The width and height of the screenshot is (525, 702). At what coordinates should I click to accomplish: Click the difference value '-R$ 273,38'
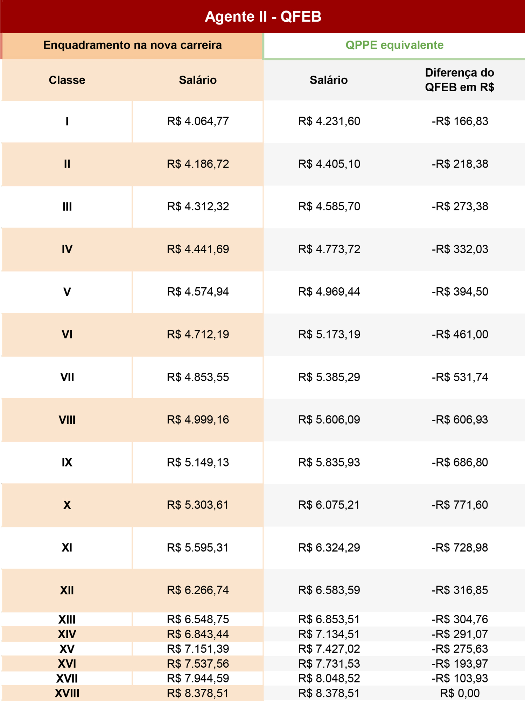click(460, 206)
